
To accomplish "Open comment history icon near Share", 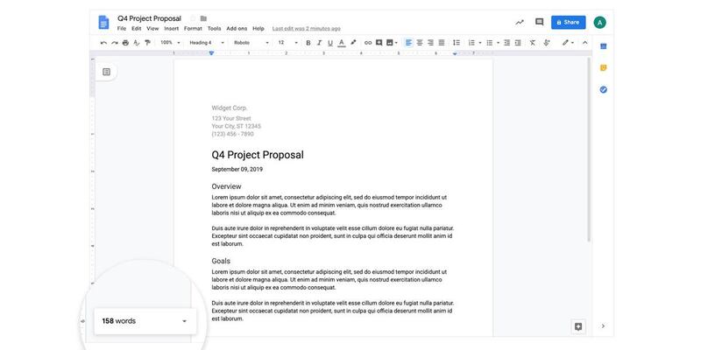I will pyautogui.click(x=539, y=22).
